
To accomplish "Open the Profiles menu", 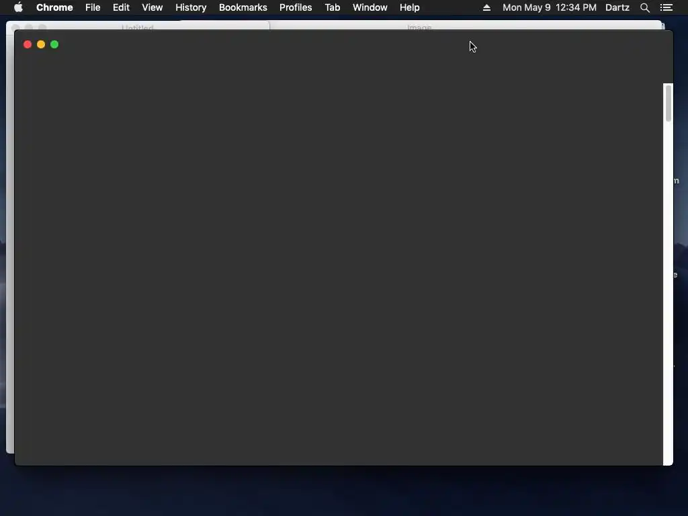I will point(296,7).
